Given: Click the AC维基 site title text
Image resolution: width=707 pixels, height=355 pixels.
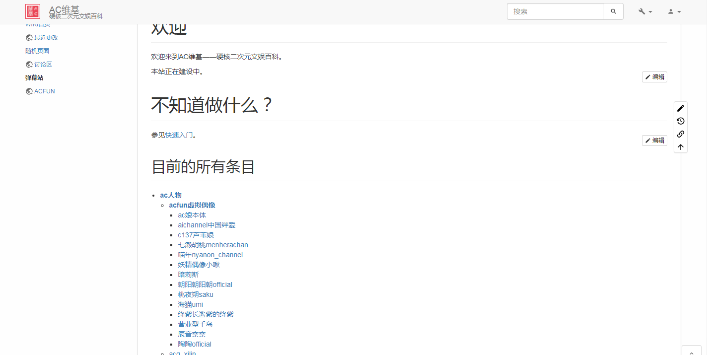Looking at the screenshot, I should point(64,9).
